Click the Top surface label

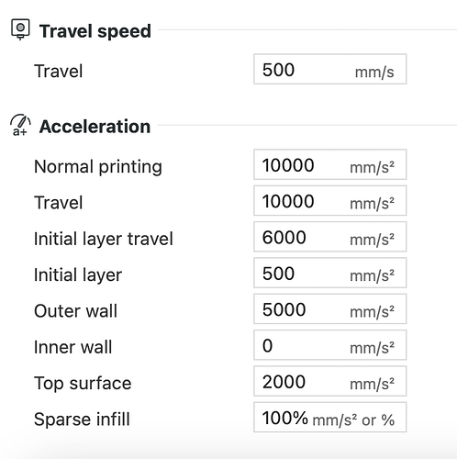click(x=83, y=384)
